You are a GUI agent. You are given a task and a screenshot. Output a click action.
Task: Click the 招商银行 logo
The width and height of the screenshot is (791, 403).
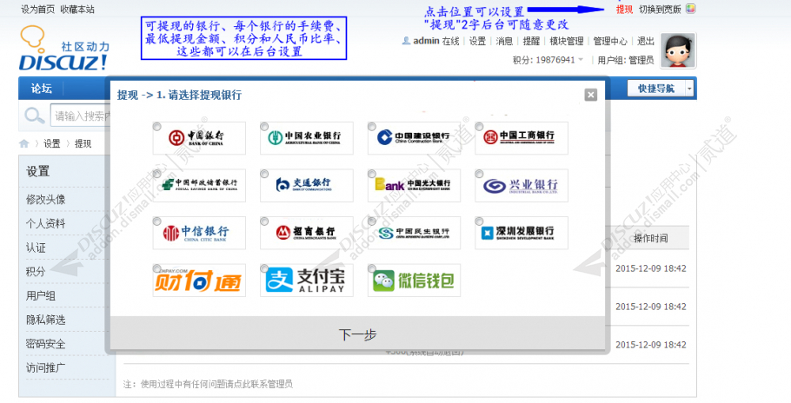point(307,233)
